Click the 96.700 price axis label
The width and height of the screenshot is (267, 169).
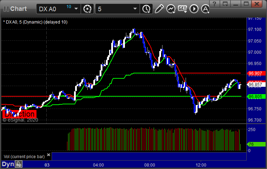pyautogui.click(x=255, y=120)
